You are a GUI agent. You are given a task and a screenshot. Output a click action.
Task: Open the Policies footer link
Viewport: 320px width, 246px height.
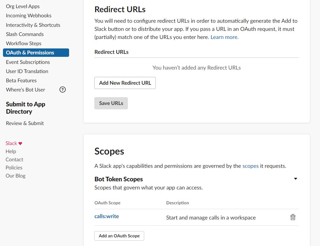tap(14, 168)
